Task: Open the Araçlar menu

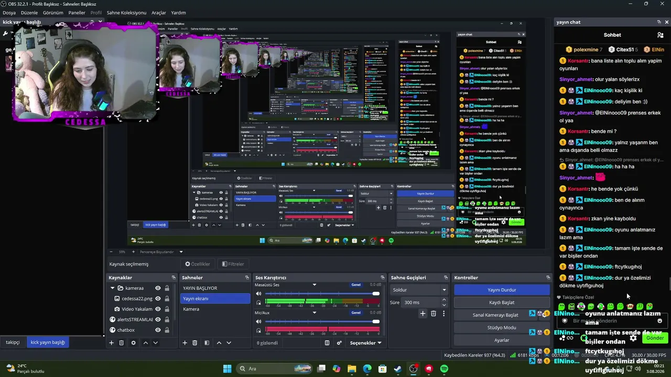Action: point(159,13)
